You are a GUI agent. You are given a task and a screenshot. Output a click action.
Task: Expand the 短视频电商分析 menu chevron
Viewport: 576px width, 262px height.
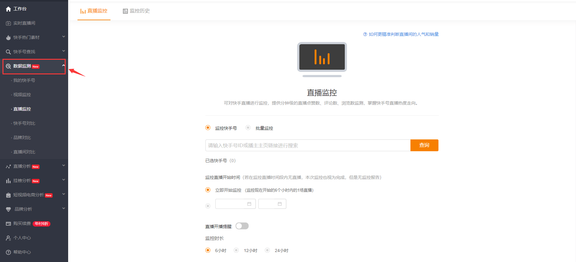pyautogui.click(x=63, y=194)
